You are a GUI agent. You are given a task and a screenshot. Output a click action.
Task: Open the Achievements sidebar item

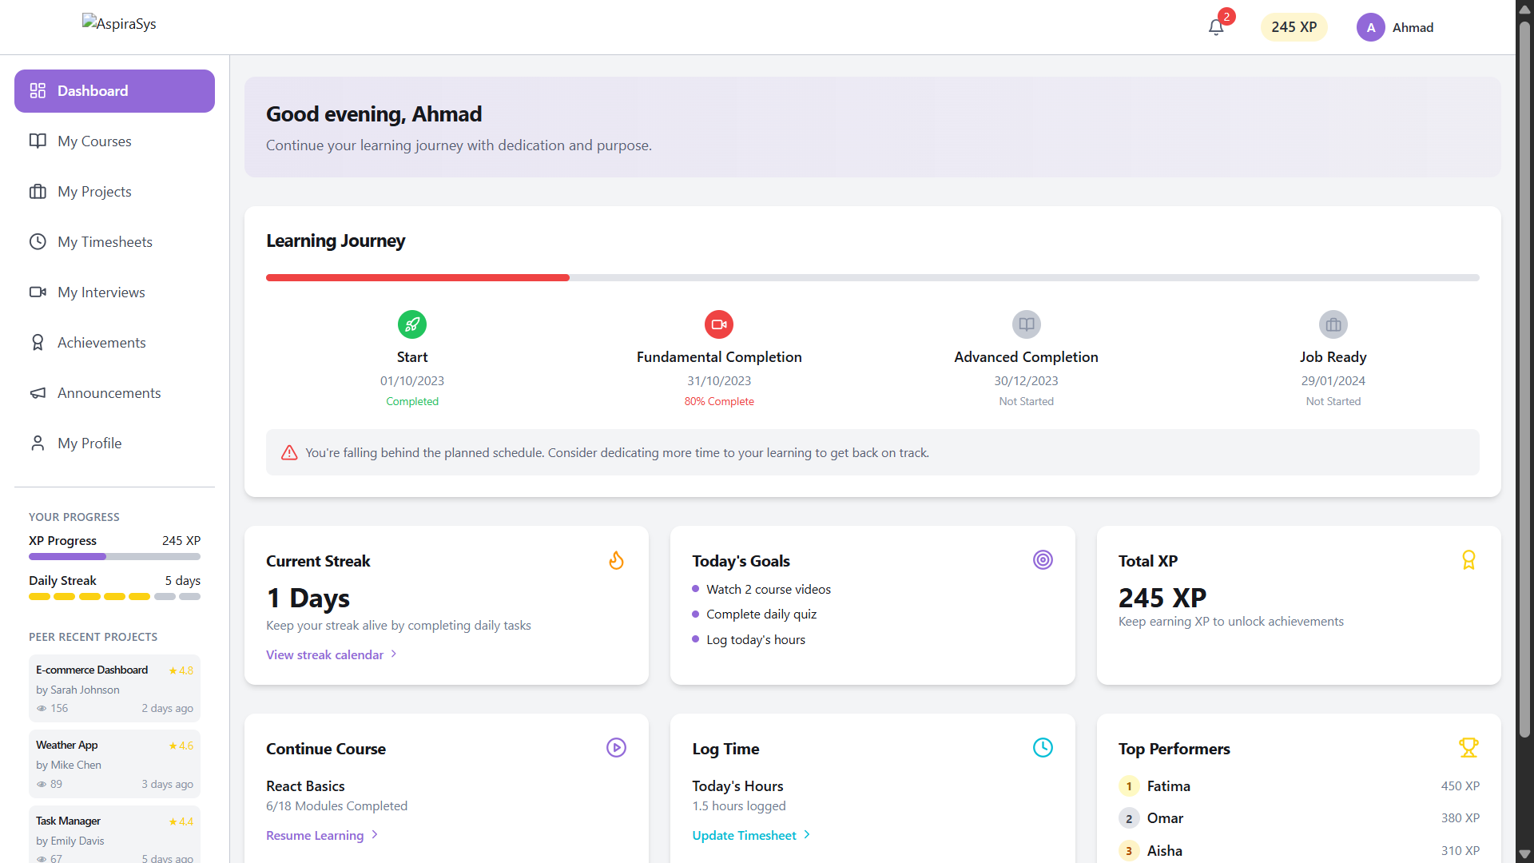pyautogui.click(x=101, y=343)
